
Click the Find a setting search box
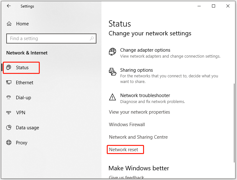pyautogui.click(x=51, y=39)
